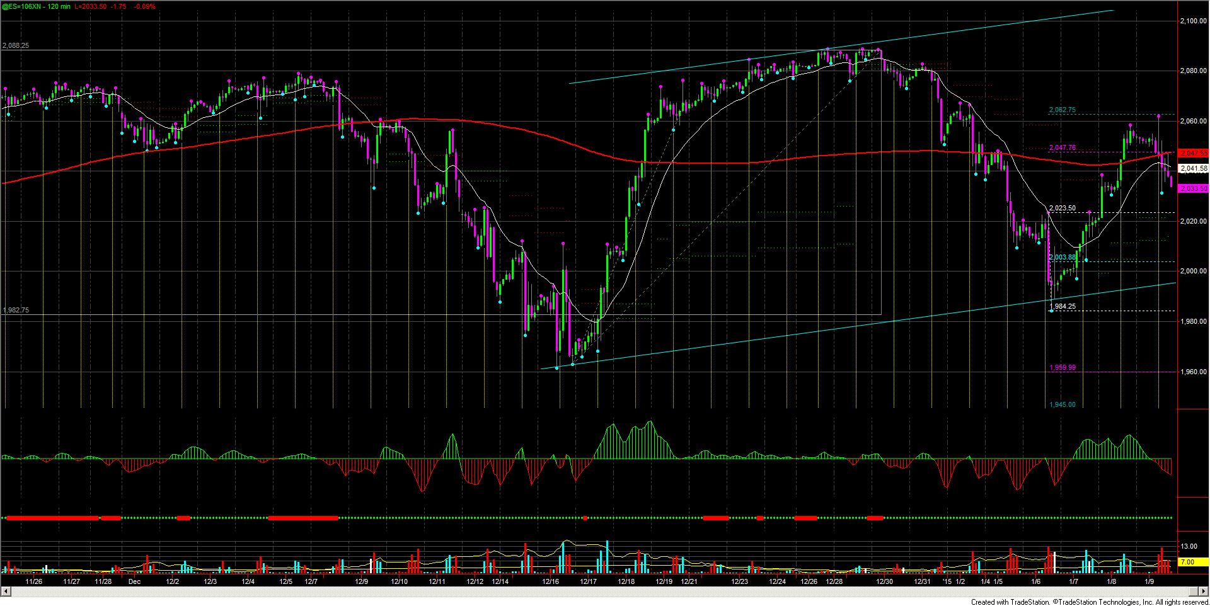Click the white 2,041.58 average price tag
This screenshot has width=1210, height=606.
[x=1194, y=168]
